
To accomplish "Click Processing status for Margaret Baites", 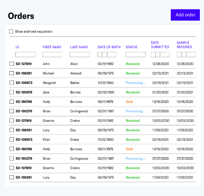I will 135,83.
